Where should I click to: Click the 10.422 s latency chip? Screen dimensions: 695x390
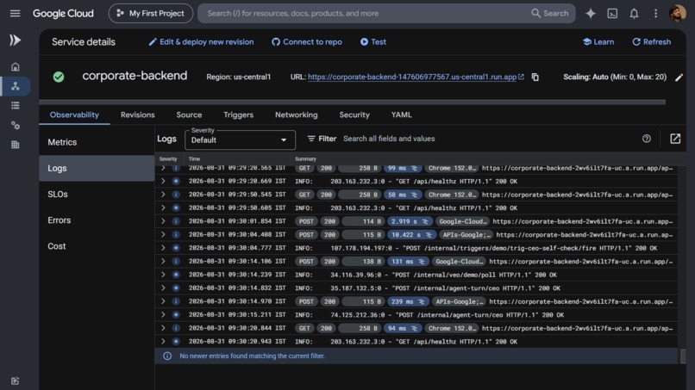pos(411,235)
